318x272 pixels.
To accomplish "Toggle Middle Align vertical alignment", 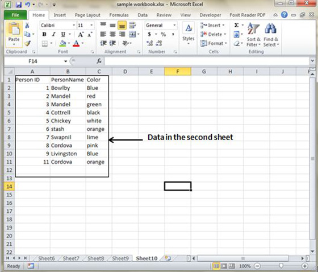I will click(x=112, y=25).
